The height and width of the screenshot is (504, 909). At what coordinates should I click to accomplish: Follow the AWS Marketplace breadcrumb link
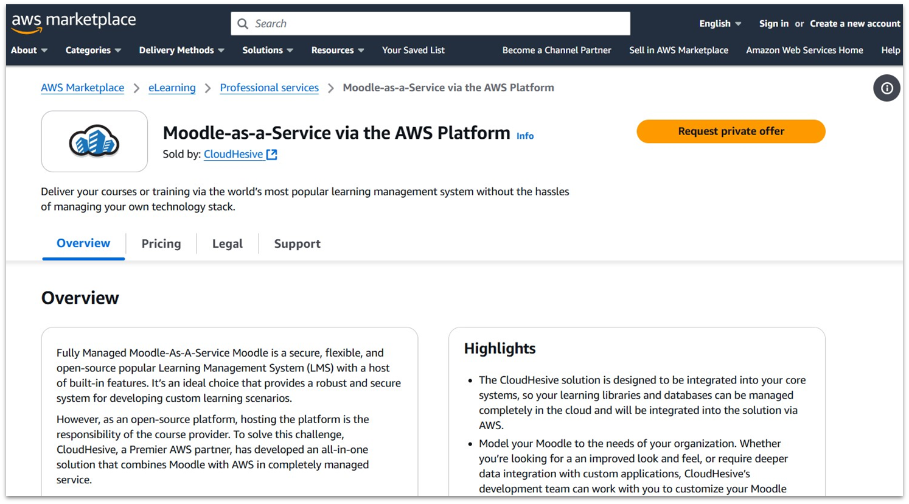(83, 88)
